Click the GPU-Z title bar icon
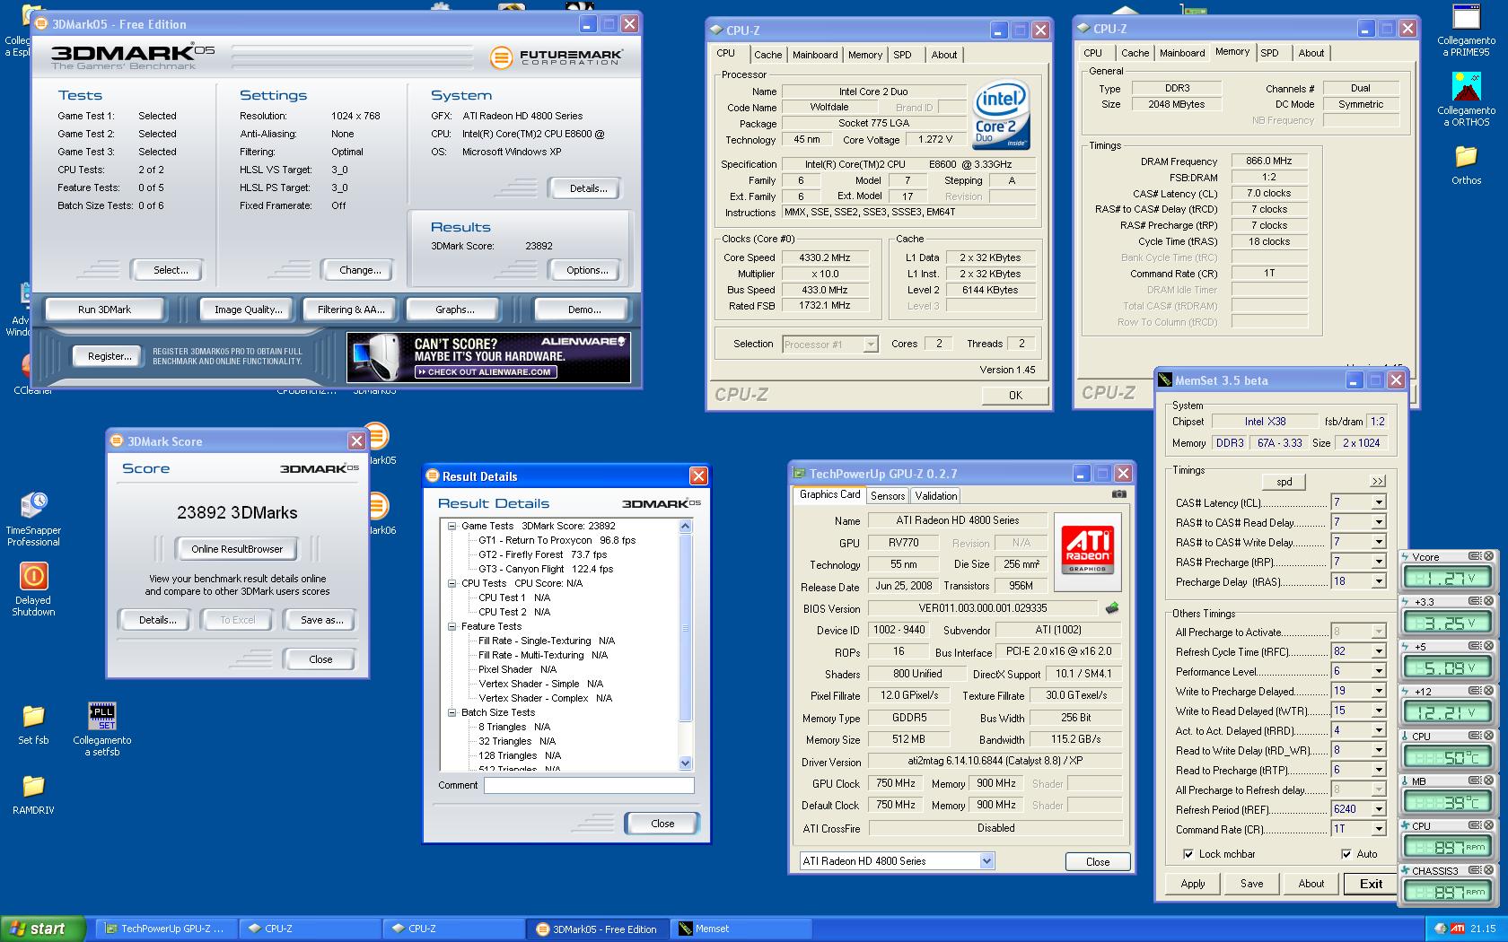This screenshot has height=942, width=1508. click(x=799, y=474)
